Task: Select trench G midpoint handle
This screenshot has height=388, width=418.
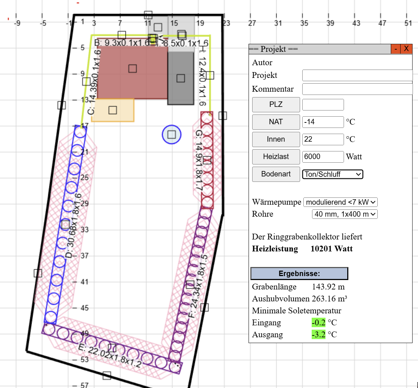Action: pyautogui.click(x=207, y=160)
